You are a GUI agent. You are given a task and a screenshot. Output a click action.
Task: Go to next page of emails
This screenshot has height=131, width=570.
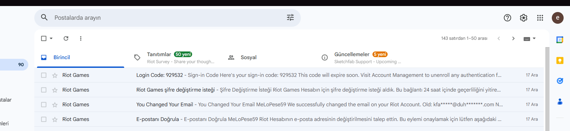click(x=513, y=38)
